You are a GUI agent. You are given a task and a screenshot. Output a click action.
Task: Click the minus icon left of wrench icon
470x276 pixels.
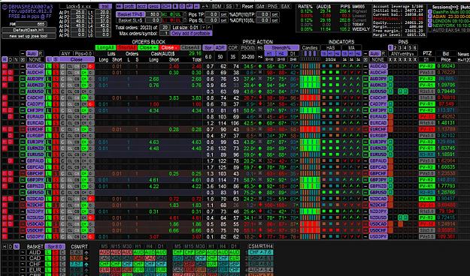(196, 6)
